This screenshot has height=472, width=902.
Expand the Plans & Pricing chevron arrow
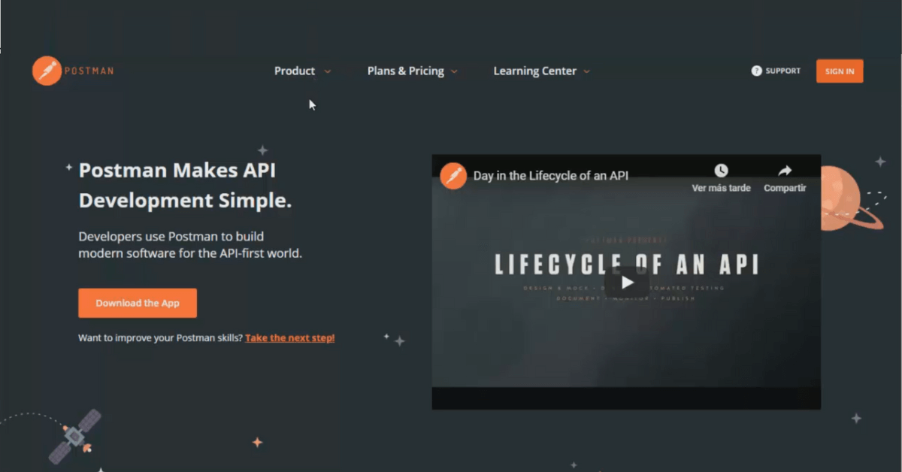(454, 71)
